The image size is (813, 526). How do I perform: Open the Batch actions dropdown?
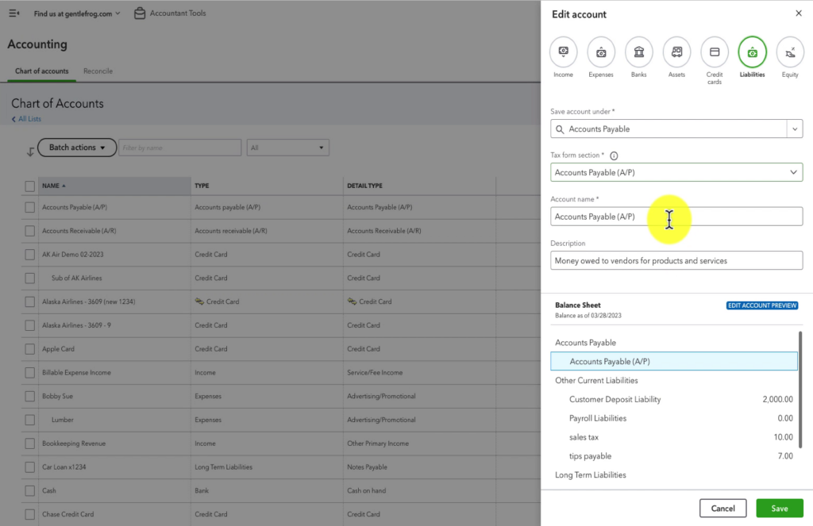[x=76, y=148]
